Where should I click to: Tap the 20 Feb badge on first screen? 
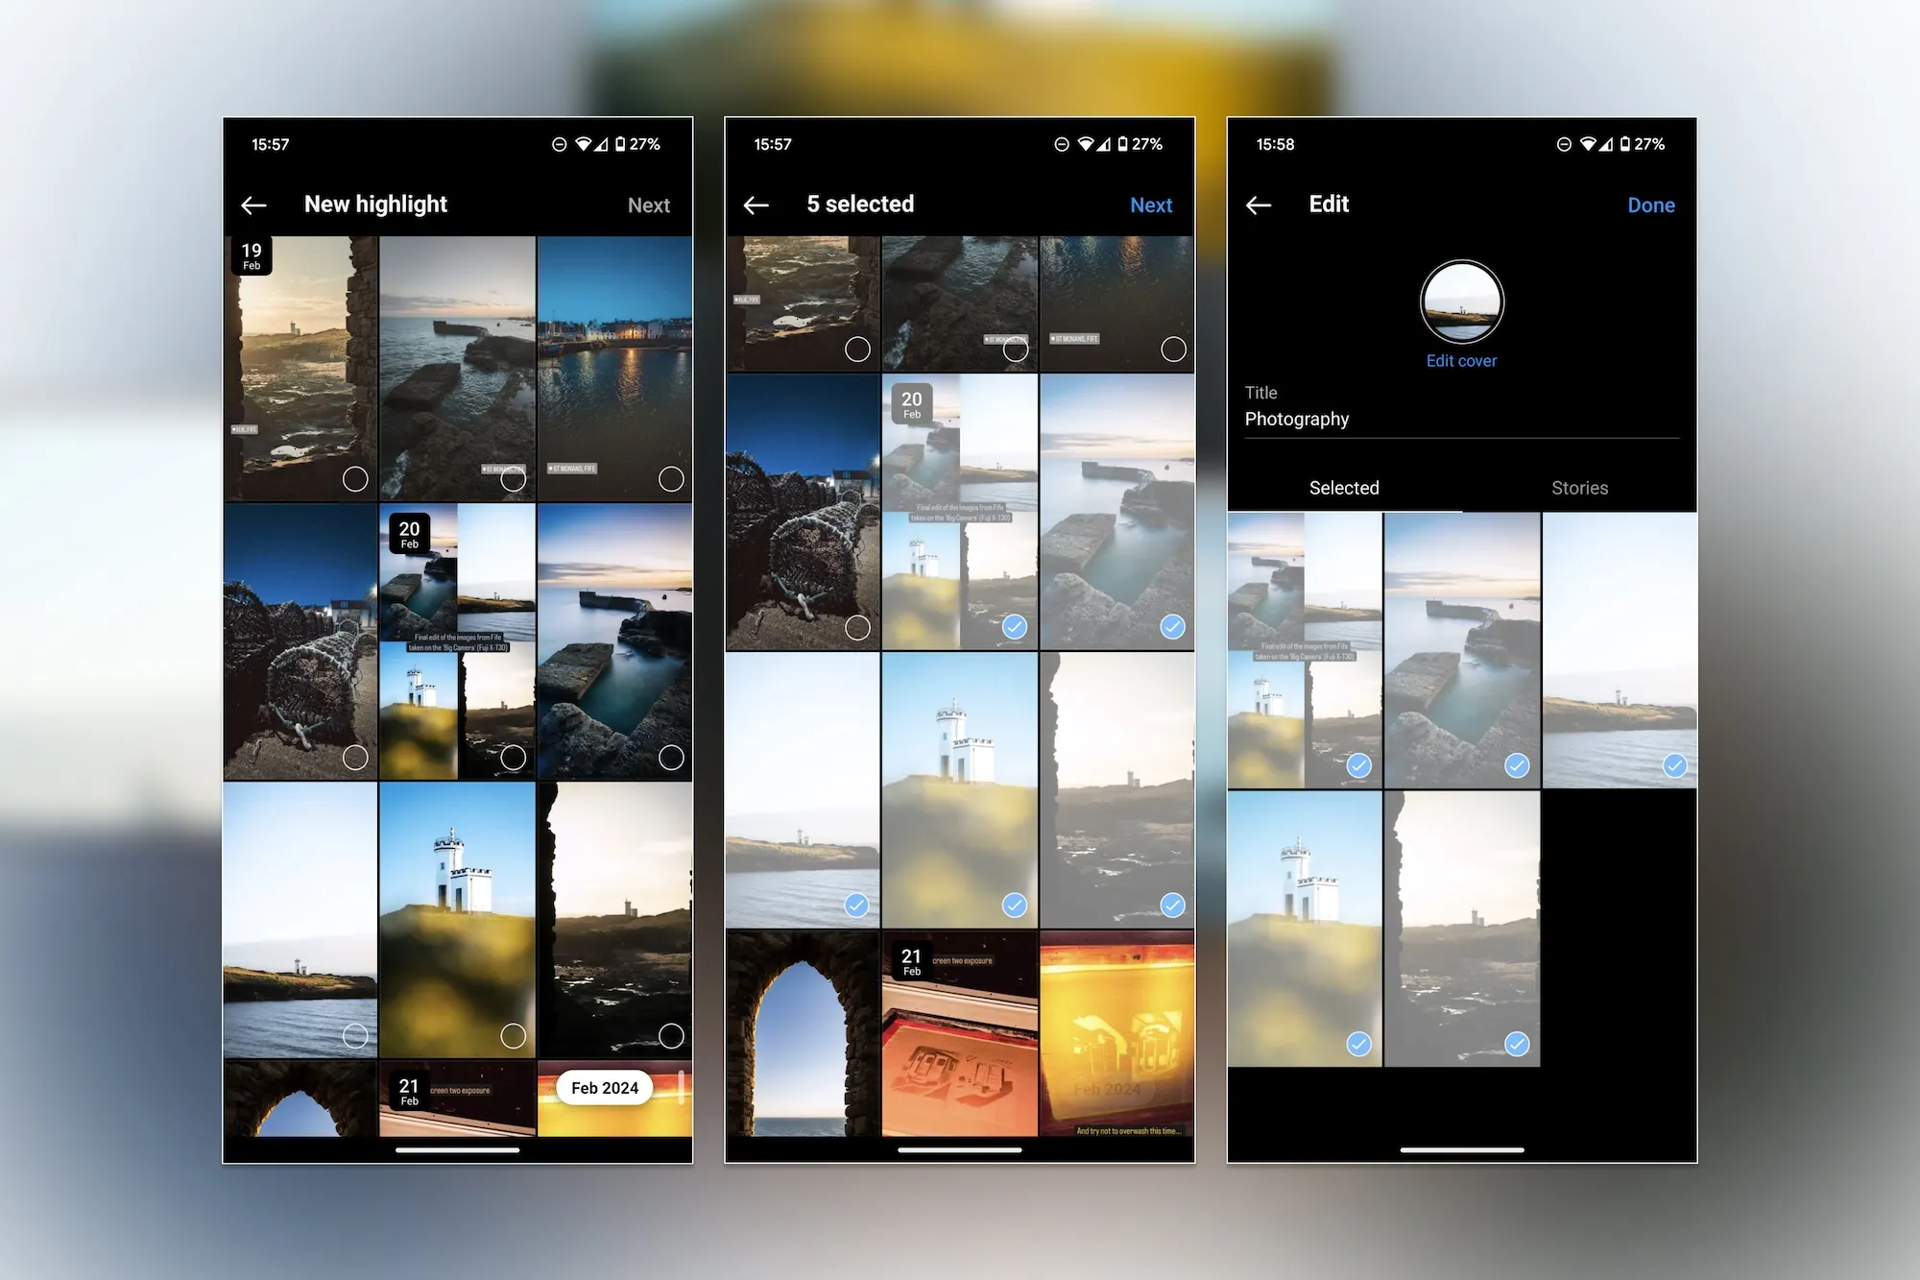click(x=409, y=534)
